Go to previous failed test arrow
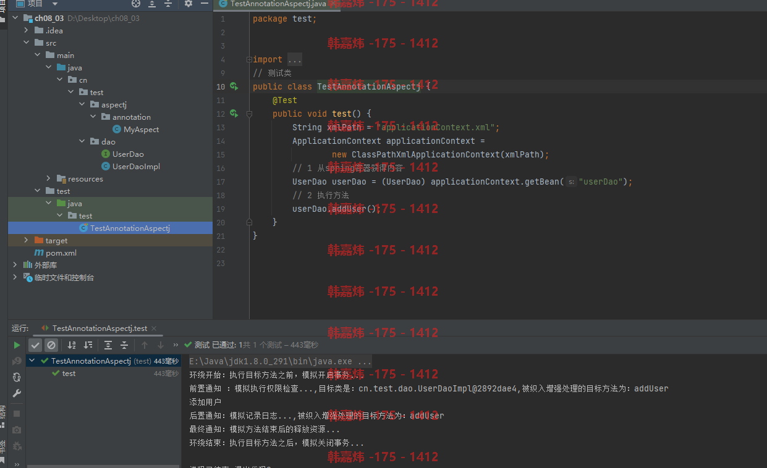The width and height of the screenshot is (767, 468). click(145, 345)
